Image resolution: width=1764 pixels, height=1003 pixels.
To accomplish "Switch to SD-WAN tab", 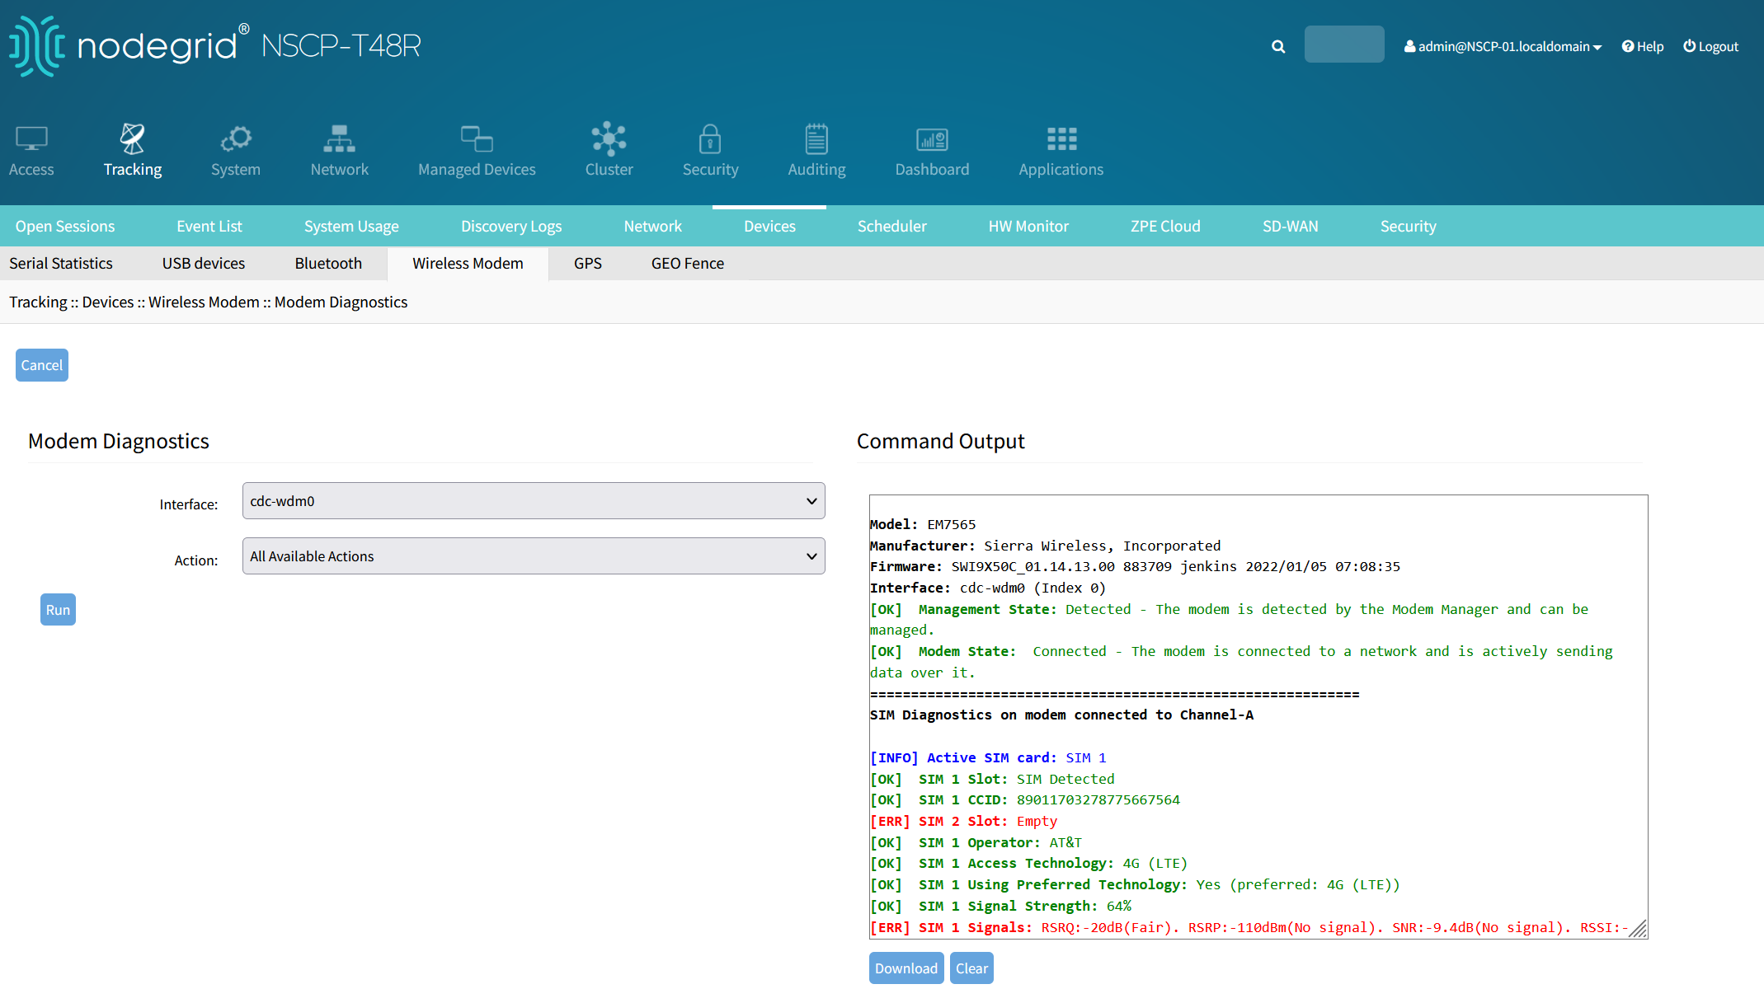I will (1290, 226).
